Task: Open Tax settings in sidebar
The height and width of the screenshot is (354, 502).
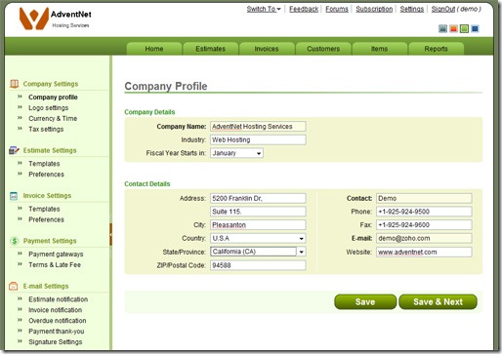Action: (x=46, y=129)
